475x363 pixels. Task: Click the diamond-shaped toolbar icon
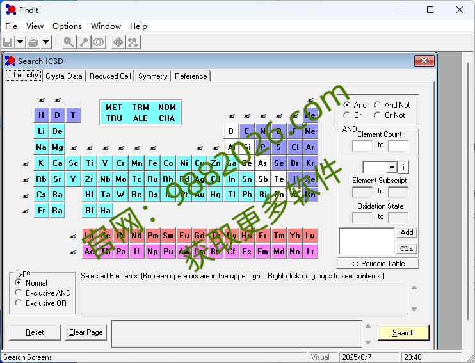click(118, 42)
